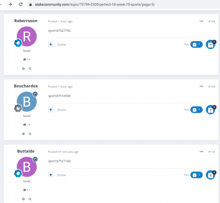Click Bouchardox's gray rank badge
220x203 pixels.
tap(18, 108)
